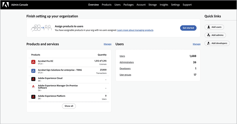
Task: Open the Storage tab
Action: point(153,5)
